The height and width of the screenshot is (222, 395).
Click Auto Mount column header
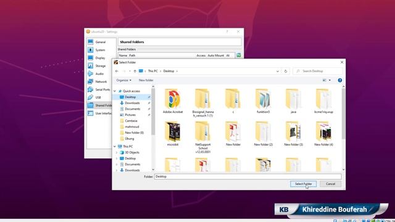tap(215, 55)
